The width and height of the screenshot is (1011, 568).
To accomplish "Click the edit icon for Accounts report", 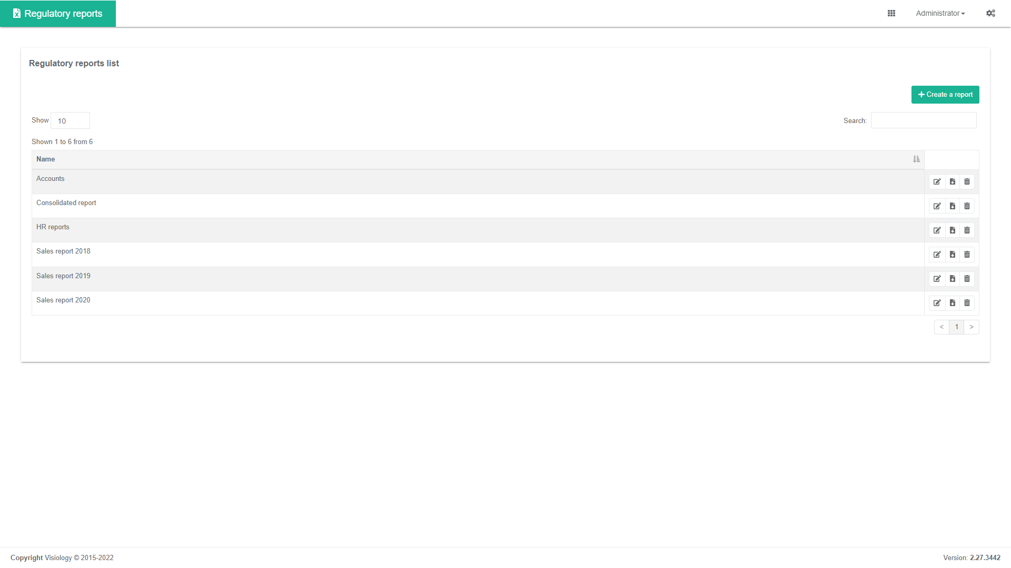I will tap(937, 182).
